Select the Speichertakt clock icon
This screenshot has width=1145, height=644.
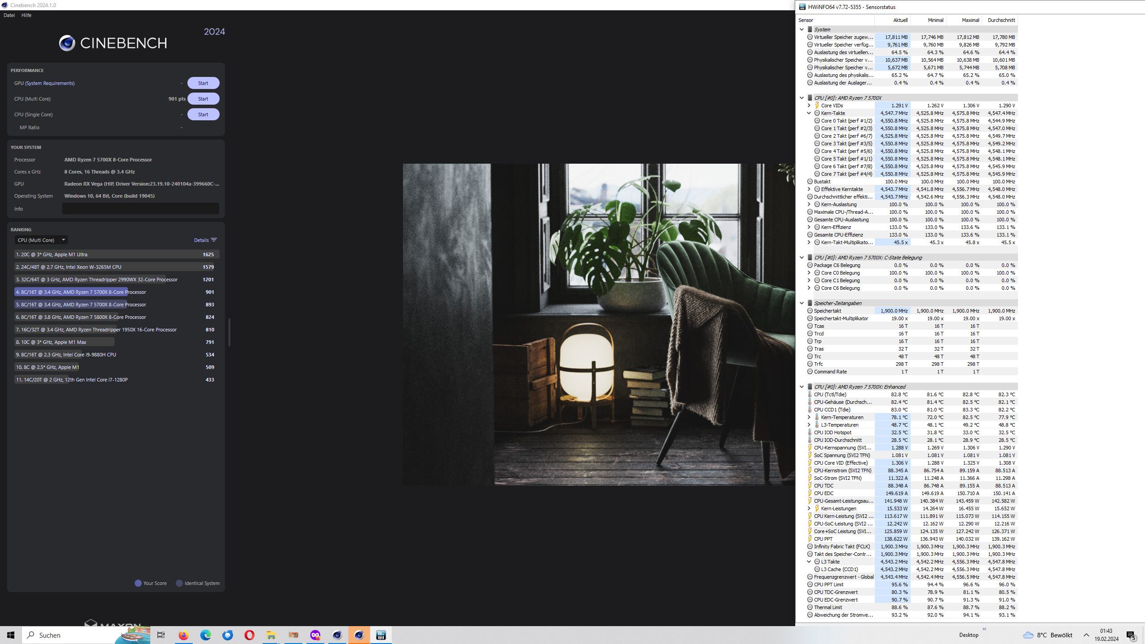point(810,311)
